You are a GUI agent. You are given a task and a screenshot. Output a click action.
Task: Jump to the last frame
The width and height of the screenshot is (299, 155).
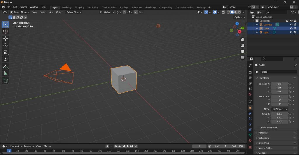pyautogui.click(x=135, y=146)
